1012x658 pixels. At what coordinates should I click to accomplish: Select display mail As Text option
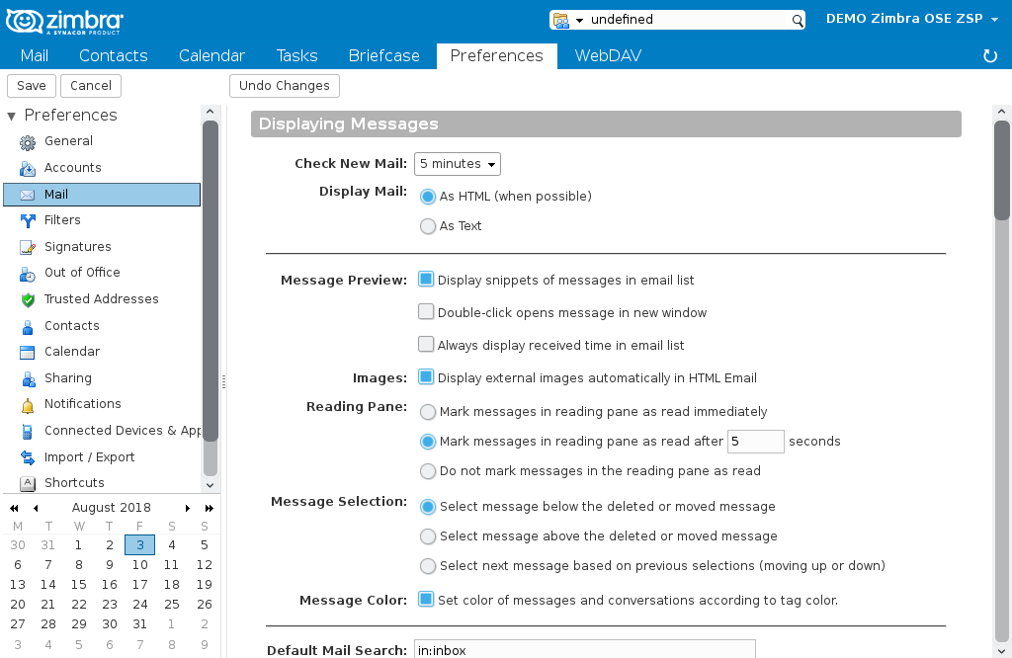coord(427,226)
